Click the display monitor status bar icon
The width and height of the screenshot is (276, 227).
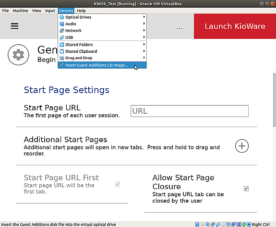(228, 224)
